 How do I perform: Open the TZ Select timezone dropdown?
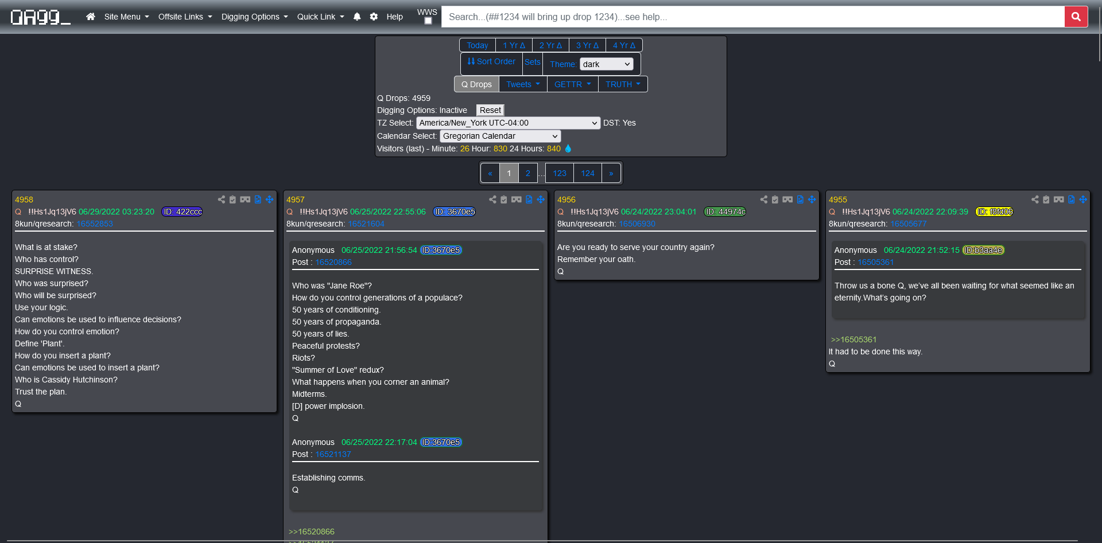click(508, 123)
